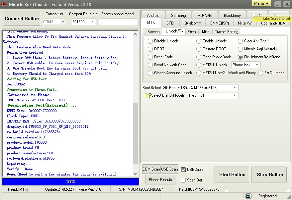This screenshot has height=200, width=292.
Task: Switch to the Extra sub-tab
Action: [192, 31]
